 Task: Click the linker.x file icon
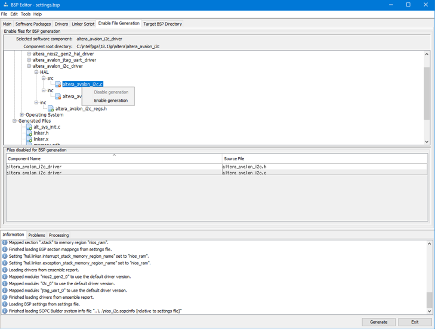click(29, 139)
